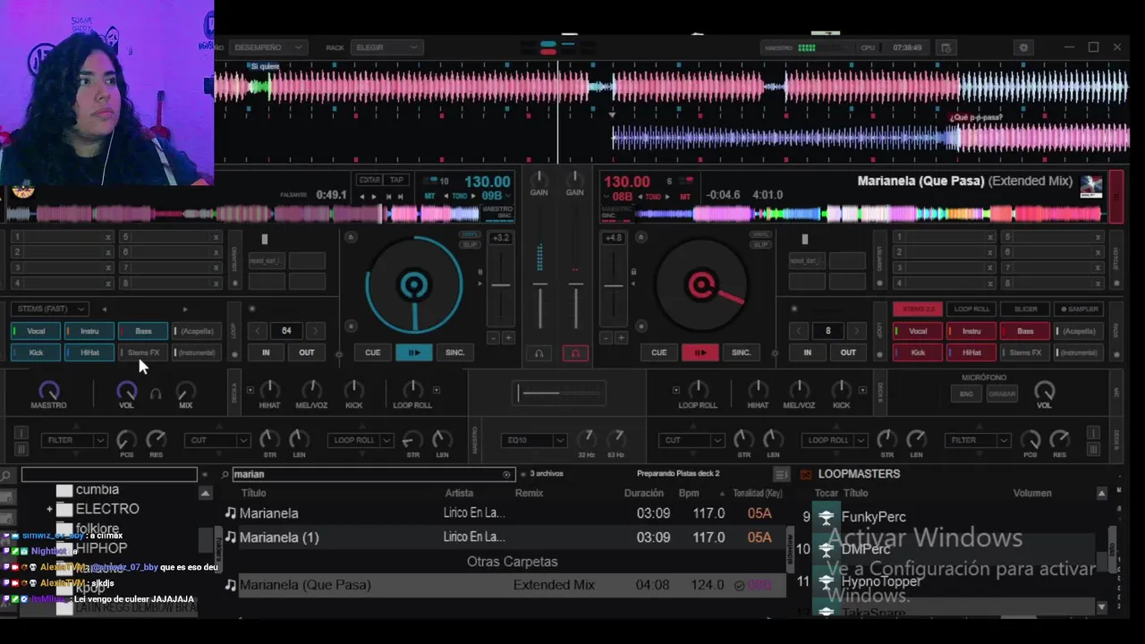Toggle the Vocal stem pad on right deck
This screenshot has height=644, width=1145.
918,331
